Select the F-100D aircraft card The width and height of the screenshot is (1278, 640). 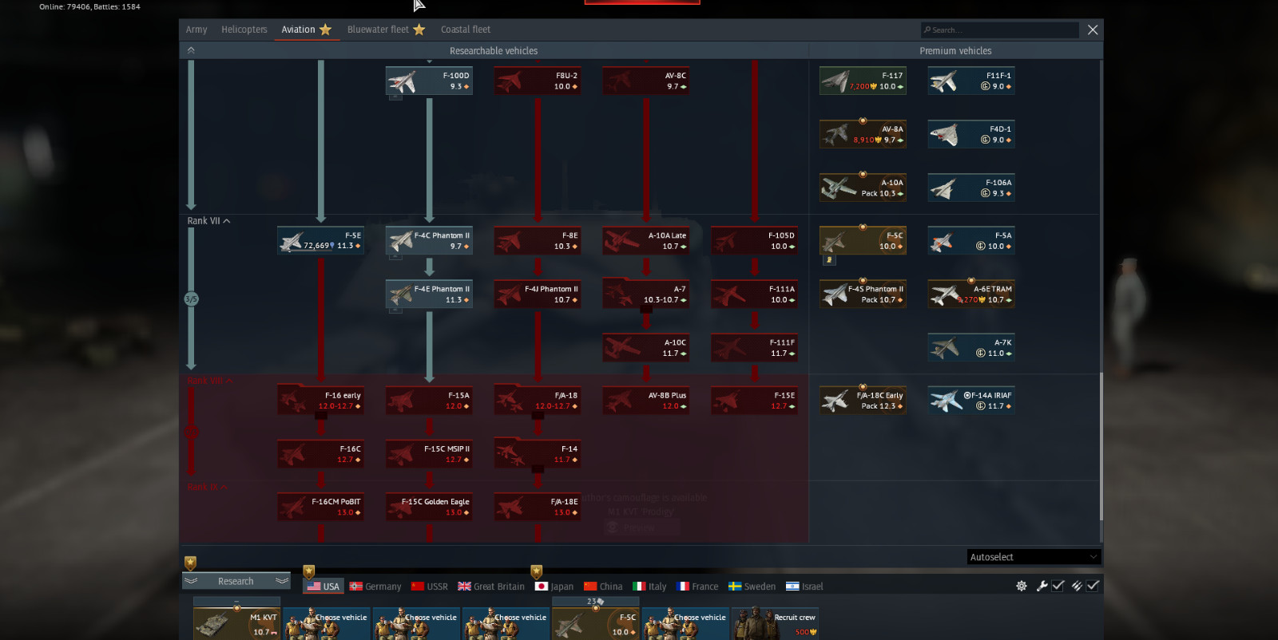(x=429, y=81)
